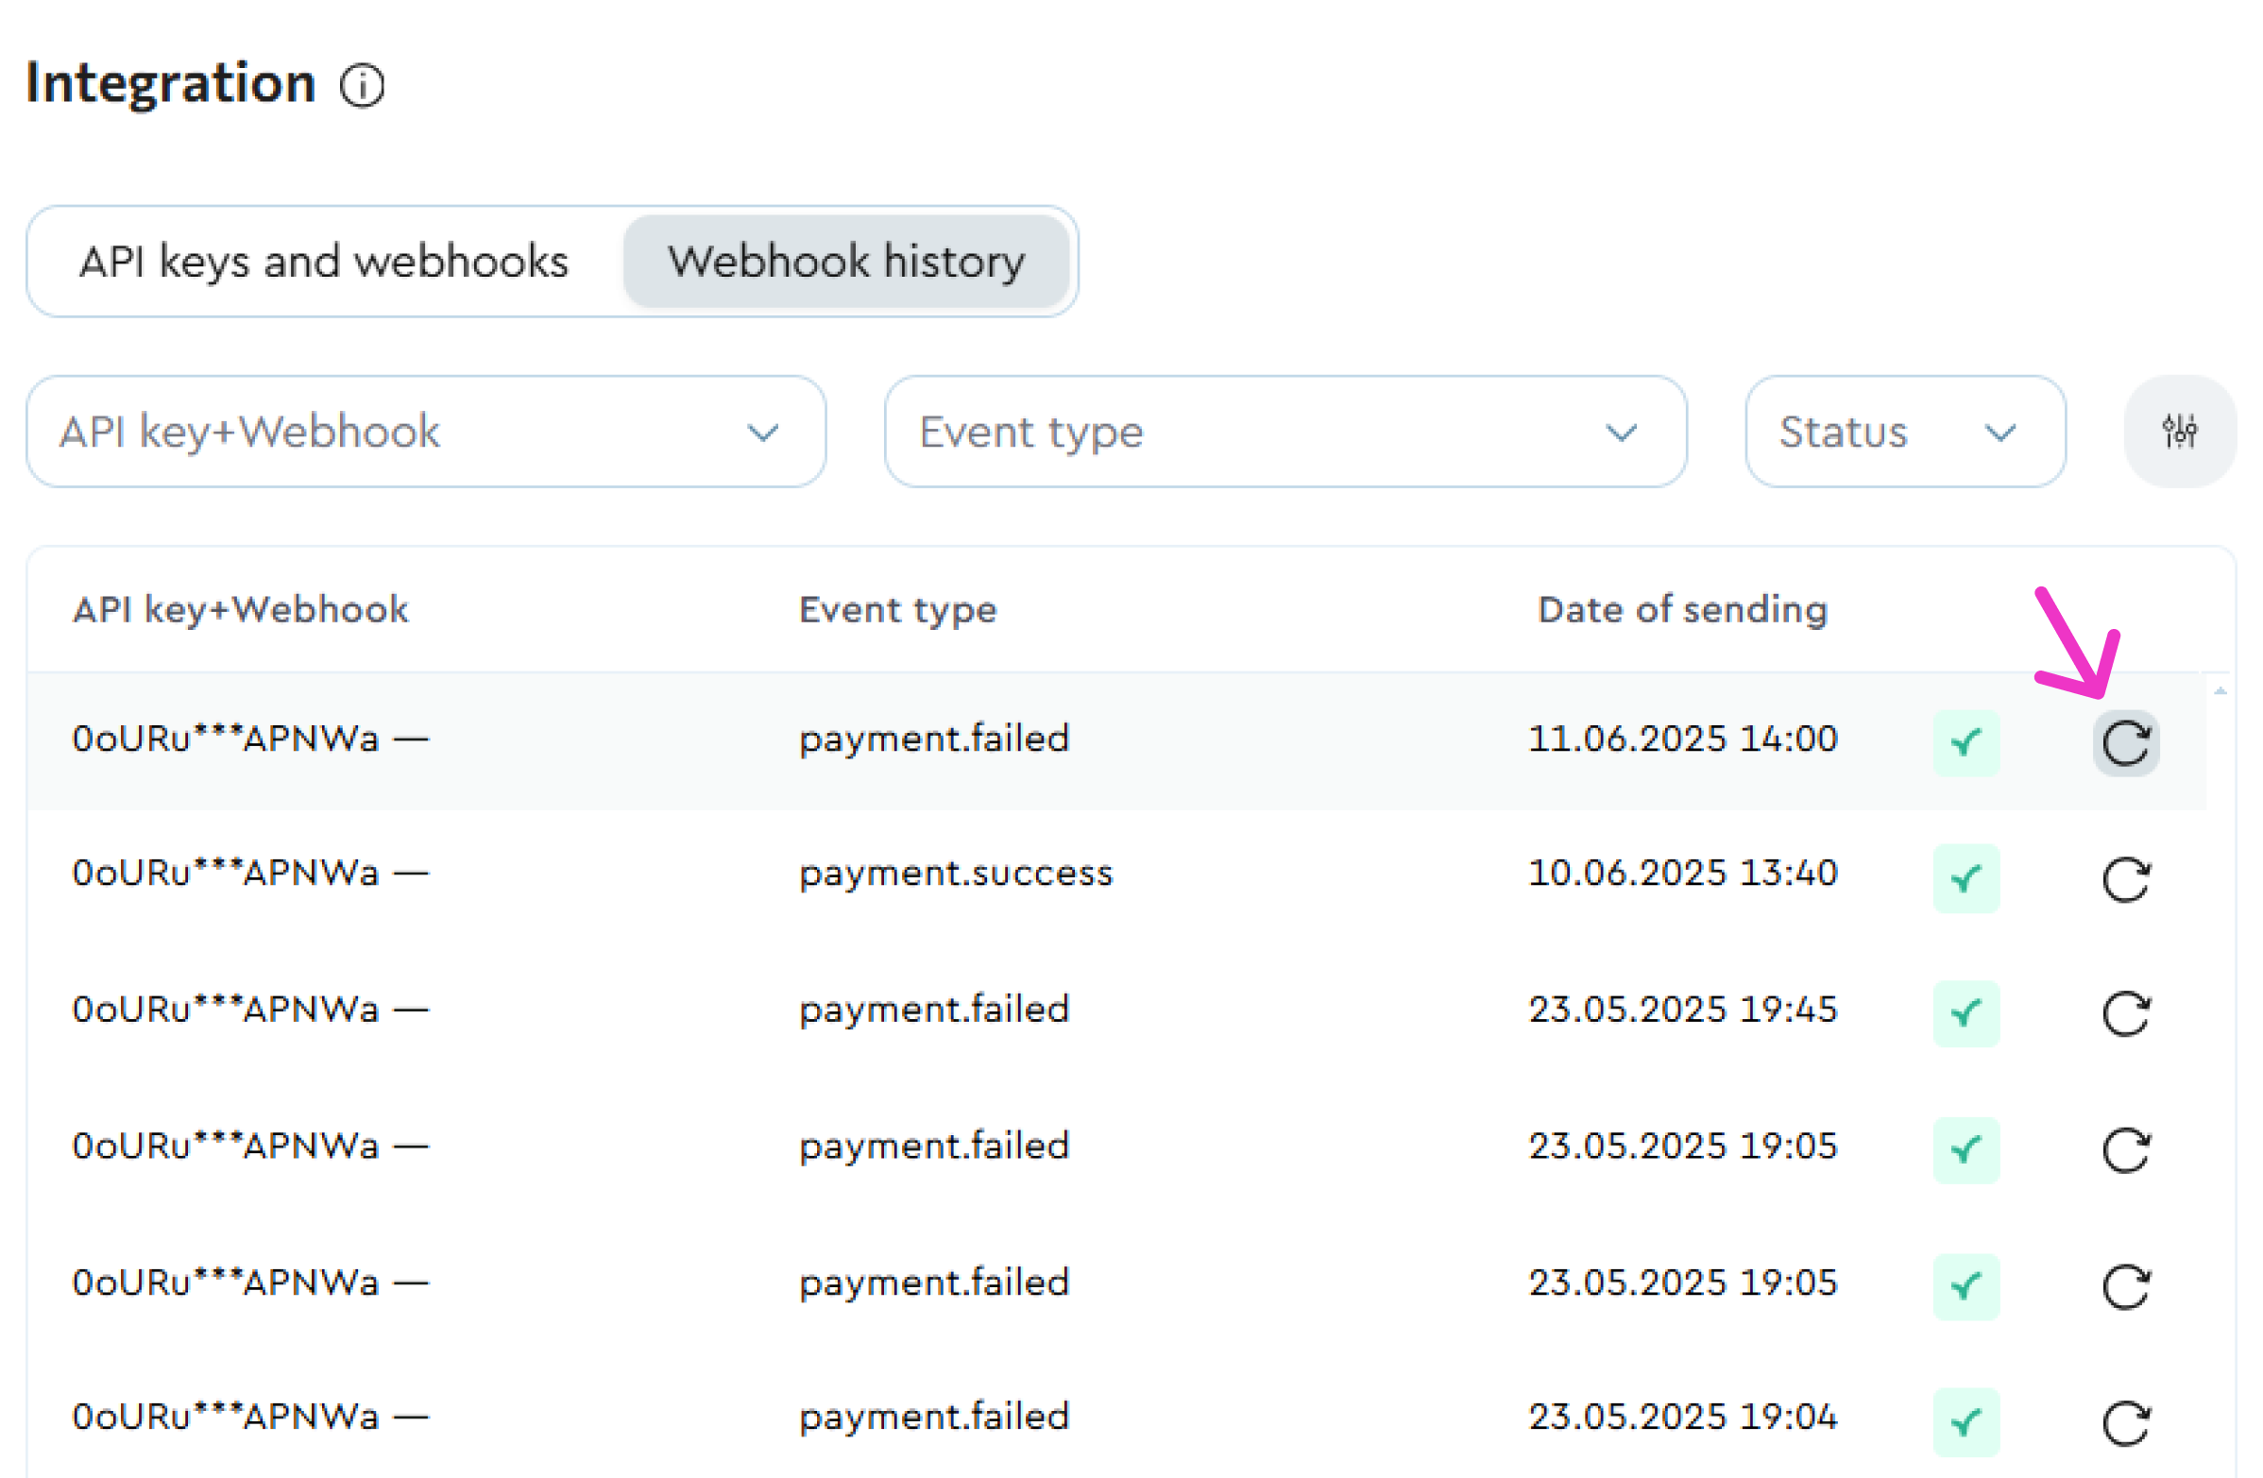The height and width of the screenshot is (1478, 2263).
Task: Switch to API keys and webhooks tab
Action: click(323, 262)
